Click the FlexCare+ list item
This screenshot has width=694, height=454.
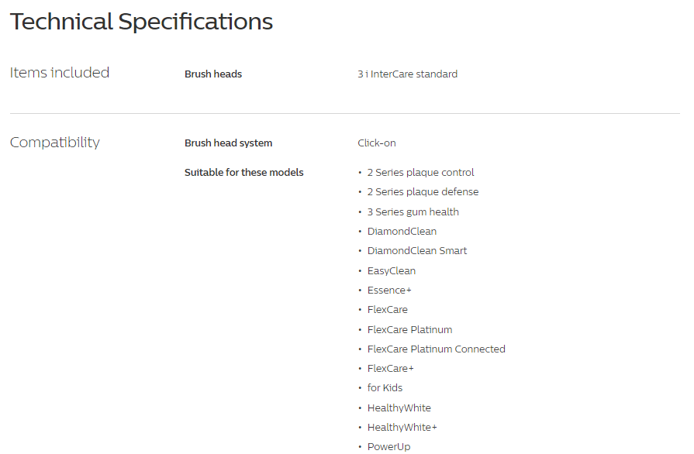390,368
